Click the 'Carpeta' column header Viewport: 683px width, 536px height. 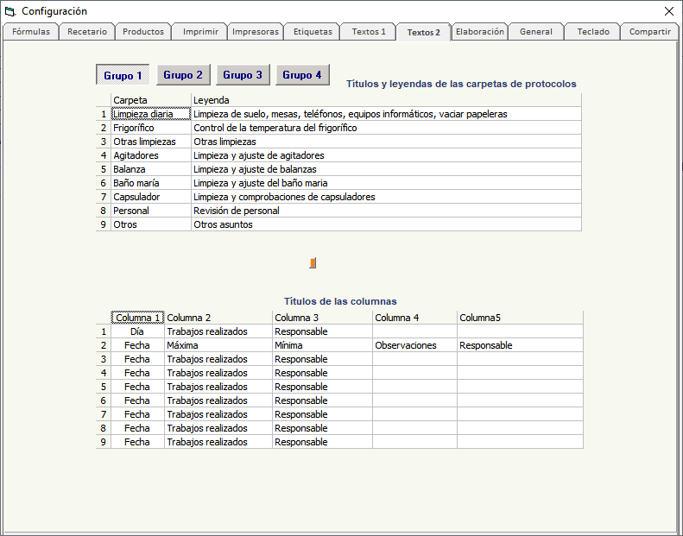(151, 100)
